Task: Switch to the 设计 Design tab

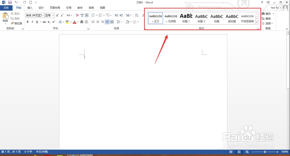Action: (41, 8)
